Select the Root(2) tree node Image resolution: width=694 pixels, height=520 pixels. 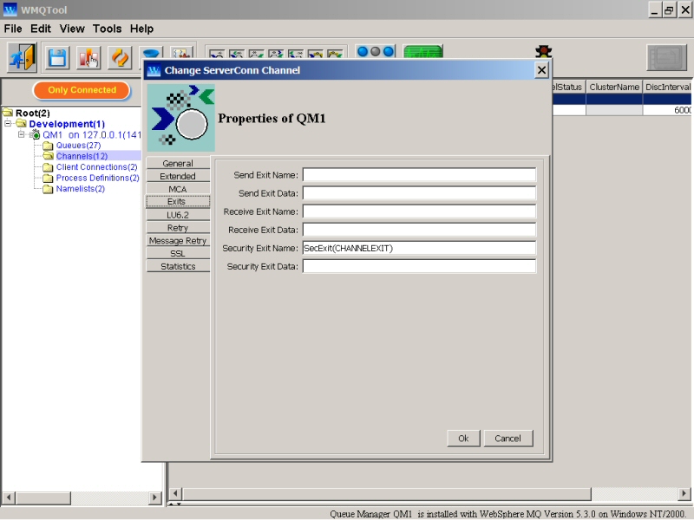click(x=33, y=114)
